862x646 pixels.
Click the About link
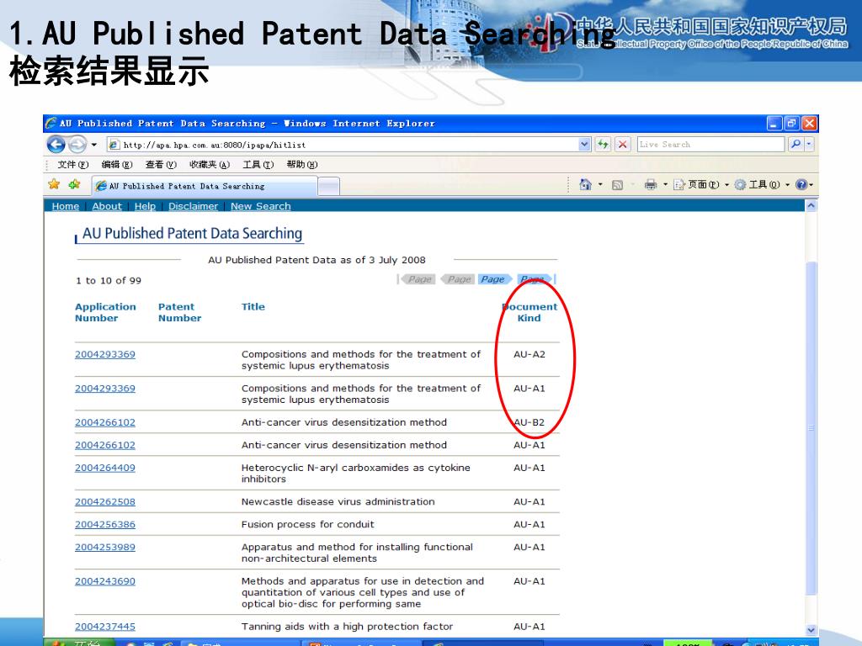(107, 206)
